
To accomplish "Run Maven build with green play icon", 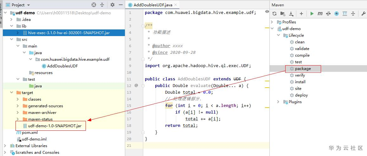I will (x=312, y=14).
